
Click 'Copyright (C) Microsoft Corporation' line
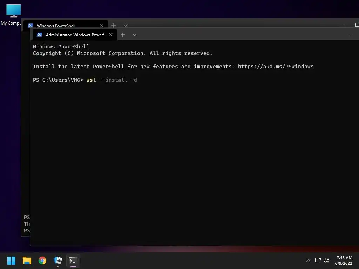coord(122,53)
